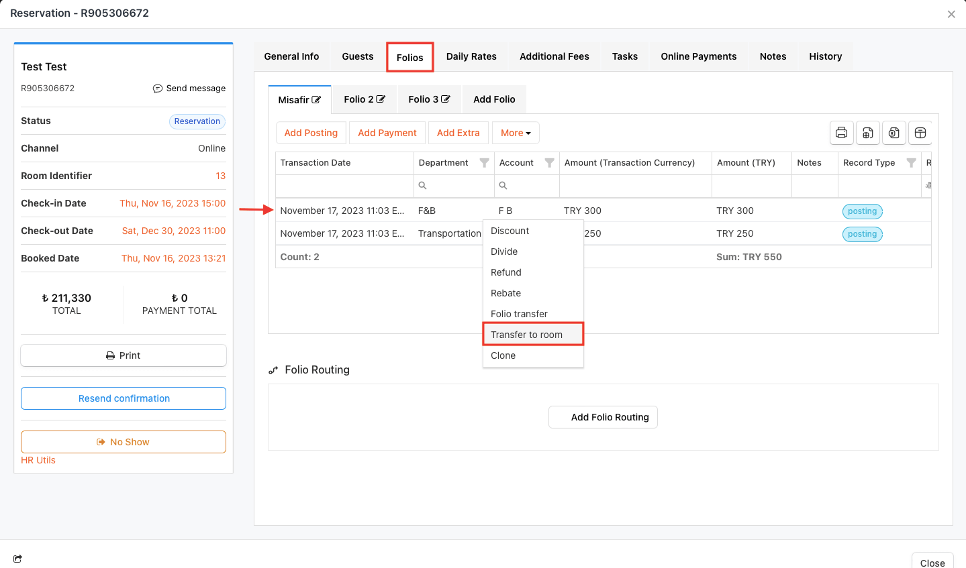Click the Excel export icon
The width and height of the screenshot is (966, 568).
893,133
